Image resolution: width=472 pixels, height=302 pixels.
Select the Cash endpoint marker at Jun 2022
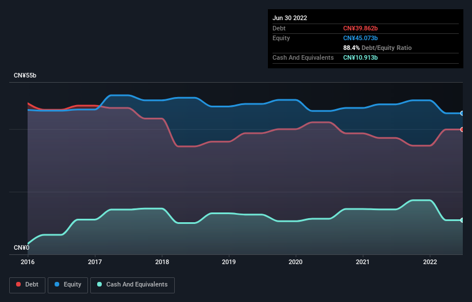(462, 220)
